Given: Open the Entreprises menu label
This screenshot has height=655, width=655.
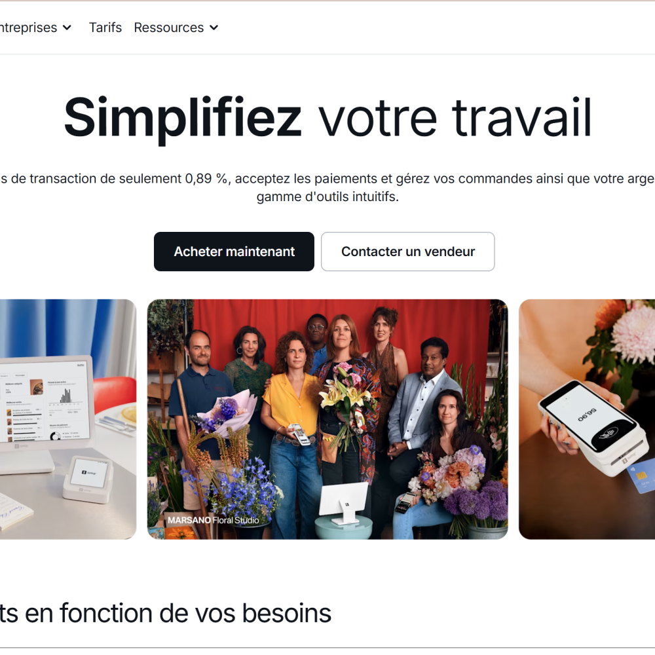Looking at the screenshot, I should [28, 28].
